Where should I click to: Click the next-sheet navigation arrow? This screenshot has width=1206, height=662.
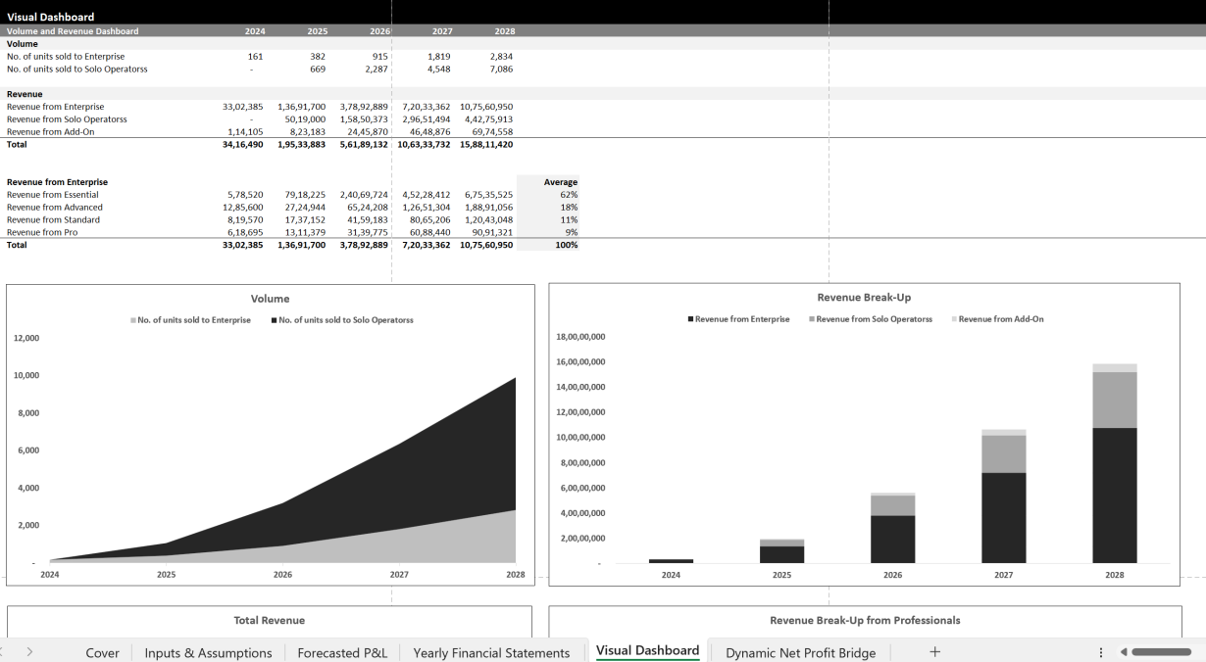pos(29,651)
